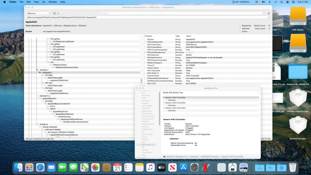This screenshot has width=311, height=175.
Task: Switch IORegistryExplorer to column view
Action: tap(58, 13)
